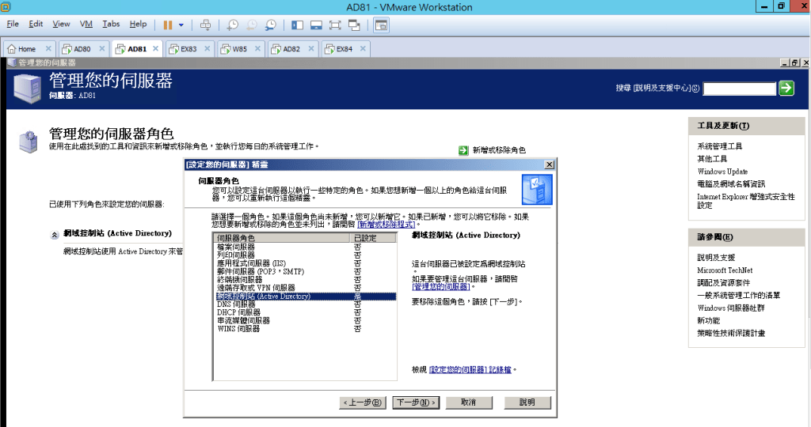Show or hide the library sidebar icon
This screenshot has height=427, width=811.
point(297,25)
